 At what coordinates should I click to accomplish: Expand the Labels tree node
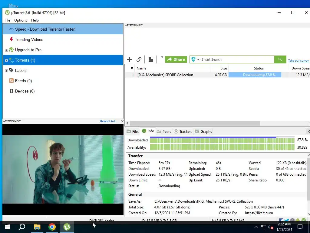pyautogui.click(x=6, y=71)
